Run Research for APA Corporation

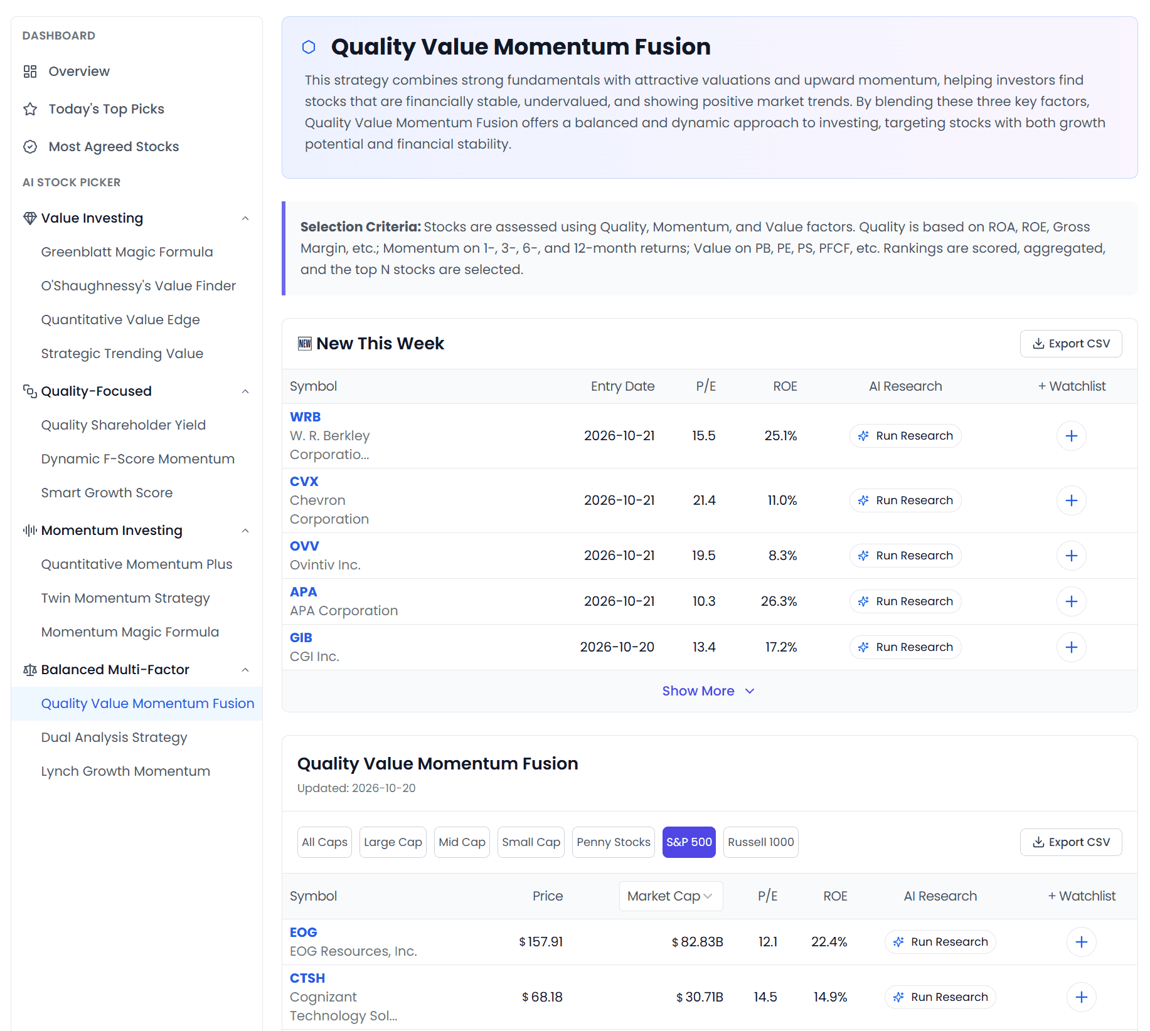(x=905, y=601)
